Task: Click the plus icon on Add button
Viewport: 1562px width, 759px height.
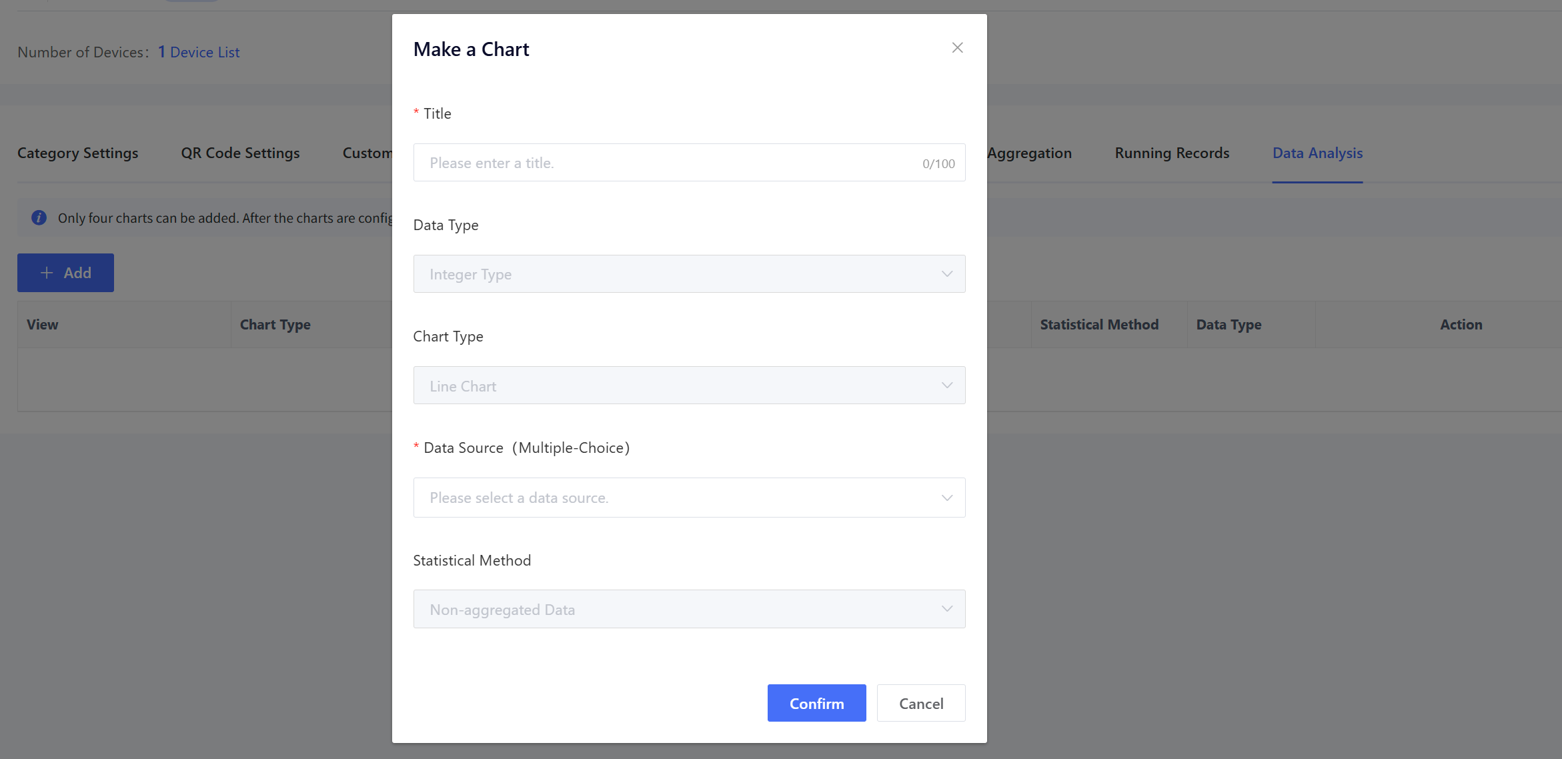Action: click(47, 273)
